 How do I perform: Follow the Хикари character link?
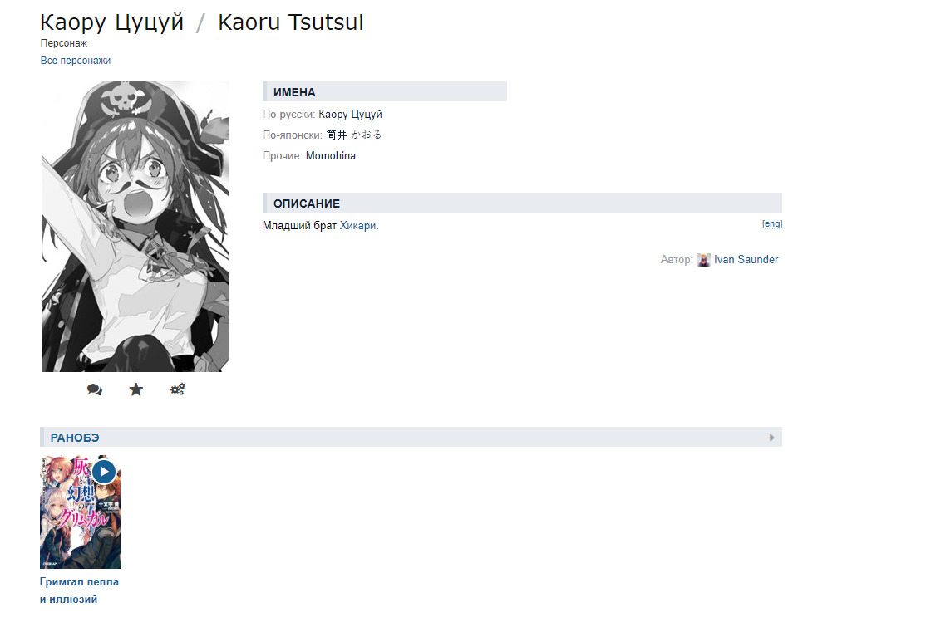coord(357,225)
